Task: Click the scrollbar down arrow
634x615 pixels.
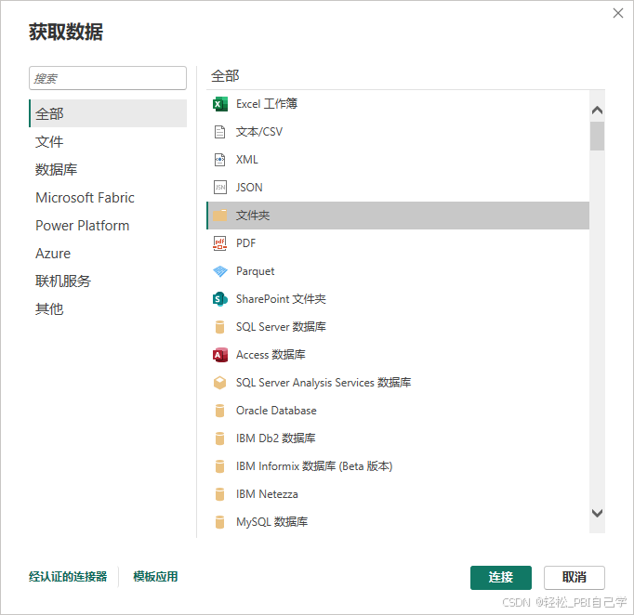Action: 597,513
